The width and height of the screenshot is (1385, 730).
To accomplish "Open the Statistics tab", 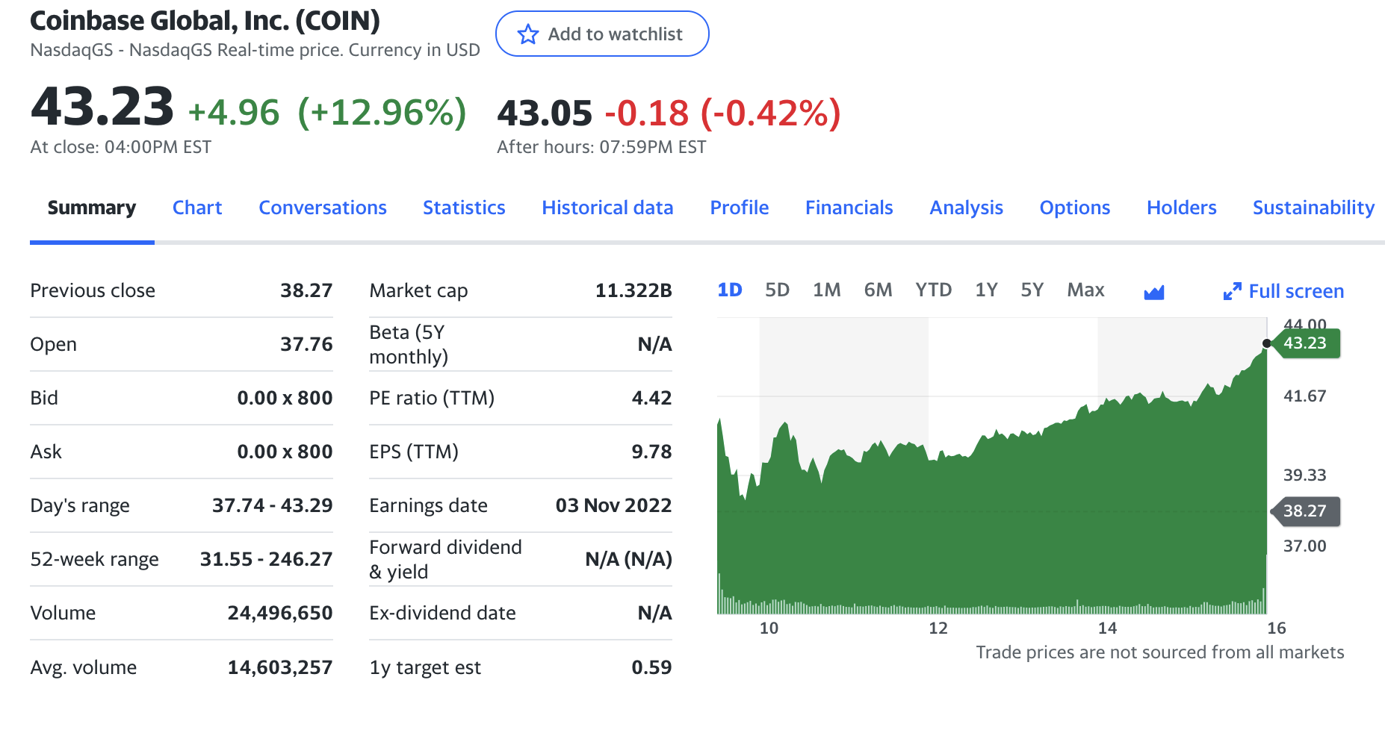I will (x=463, y=208).
